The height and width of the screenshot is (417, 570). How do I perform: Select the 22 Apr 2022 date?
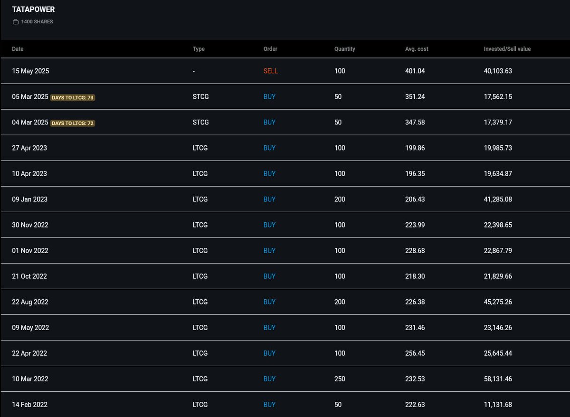pos(29,353)
